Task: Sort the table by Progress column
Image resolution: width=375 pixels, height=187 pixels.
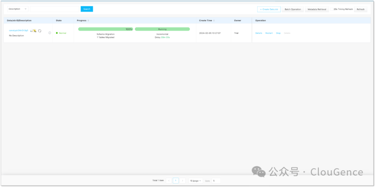Action: pyautogui.click(x=88, y=21)
